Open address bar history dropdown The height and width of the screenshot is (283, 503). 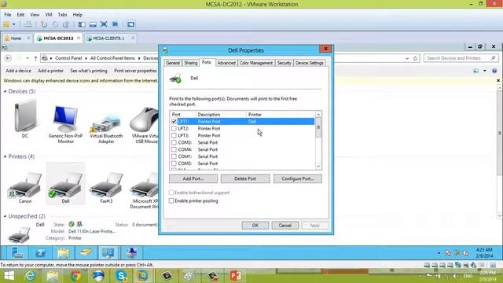click(407, 58)
